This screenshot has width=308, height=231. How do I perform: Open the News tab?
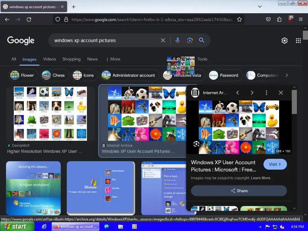pos(92,59)
